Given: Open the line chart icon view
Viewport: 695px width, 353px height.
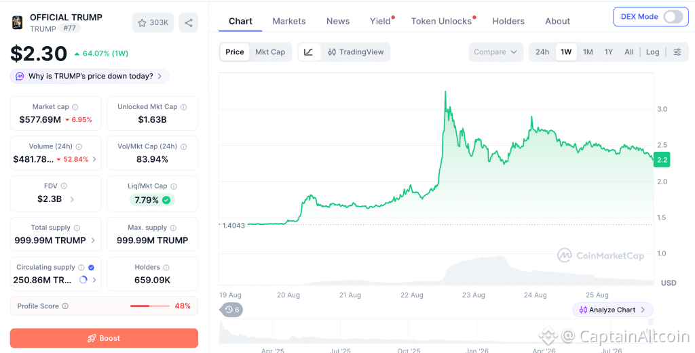Looking at the screenshot, I should point(309,51).
